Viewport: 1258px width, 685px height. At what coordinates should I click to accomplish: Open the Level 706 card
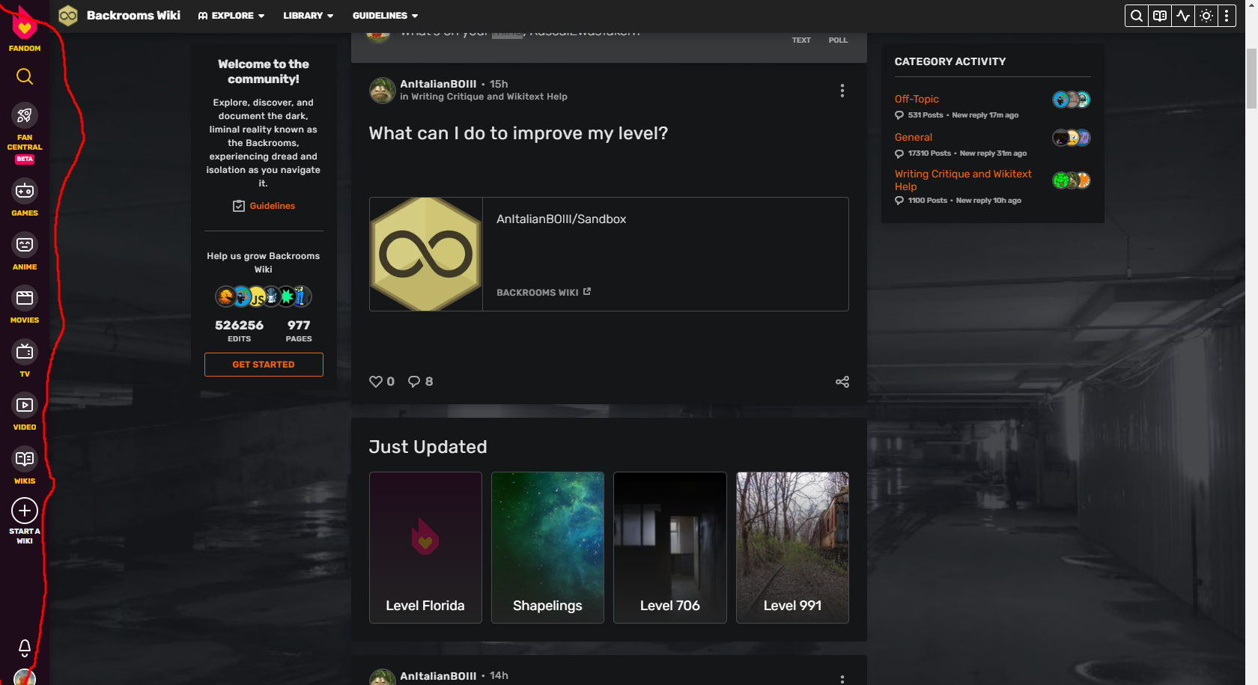click(670, 547)
